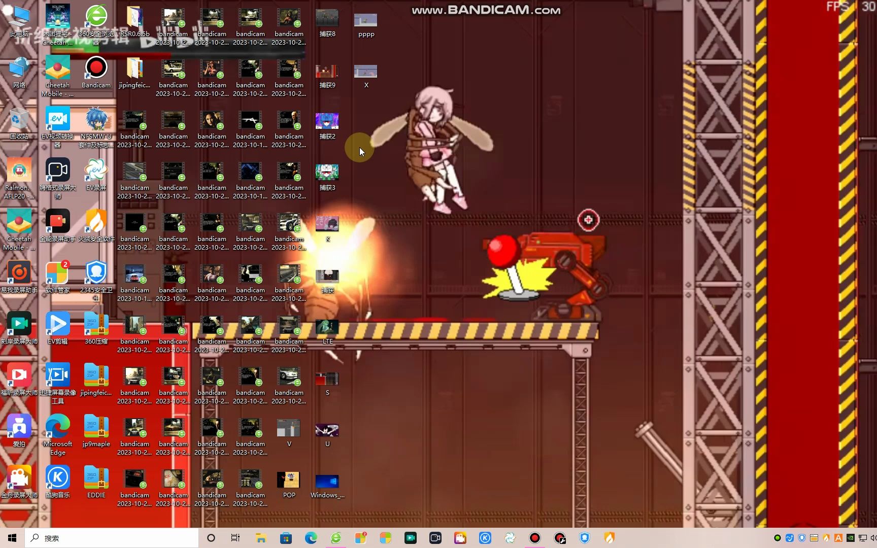The height and width of the screenshot is (548, 877).
Task: Open the Windows Start menu
Action: click(x=12, y=538)
